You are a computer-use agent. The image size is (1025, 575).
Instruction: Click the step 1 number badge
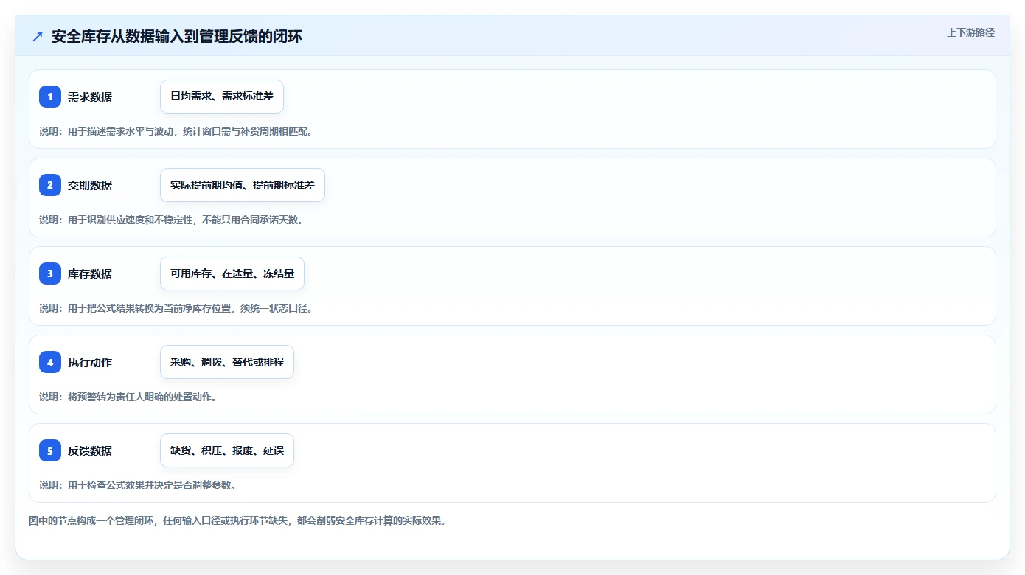click(x=50, y=97)
